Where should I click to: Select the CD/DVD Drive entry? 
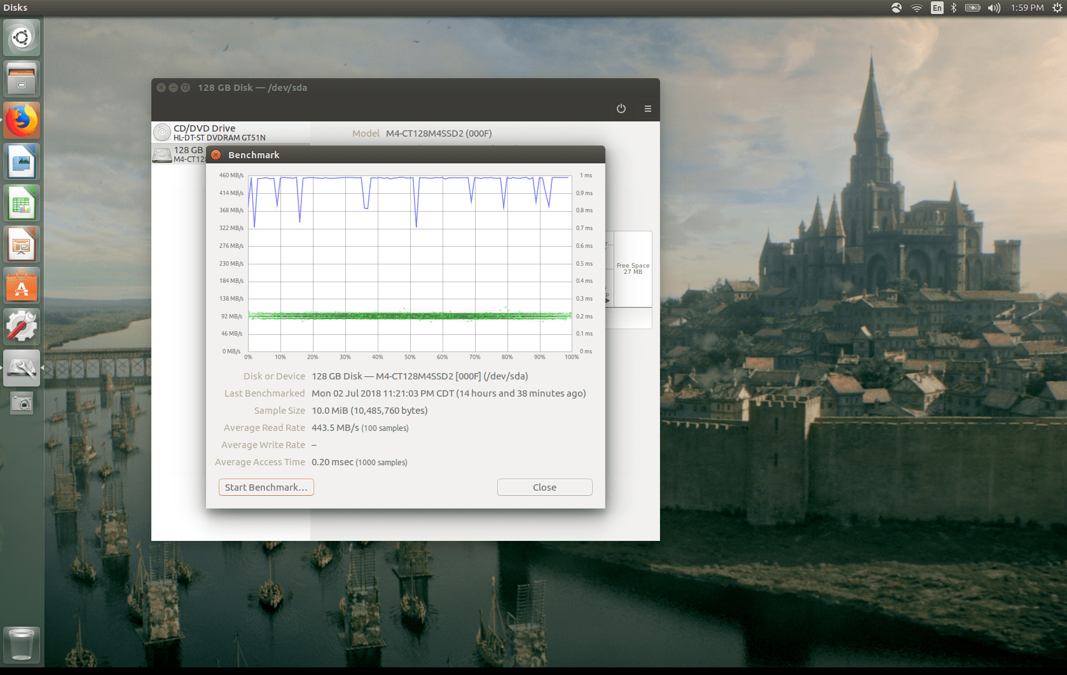[x=231, y=132]
